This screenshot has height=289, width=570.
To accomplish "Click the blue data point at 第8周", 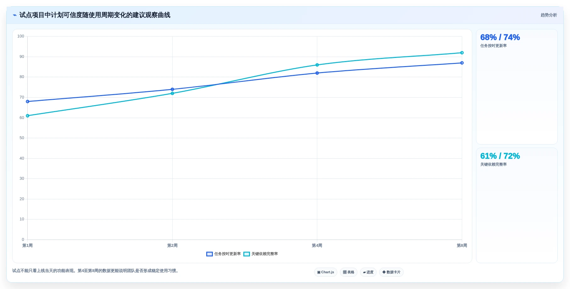I will [462, 63].
